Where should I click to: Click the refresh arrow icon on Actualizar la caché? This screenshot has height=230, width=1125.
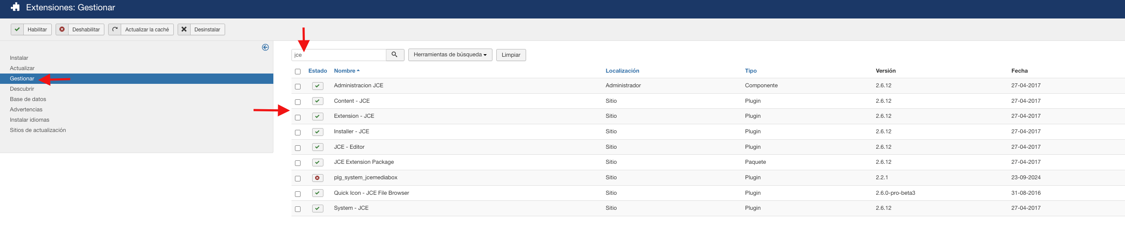coord(115,29)
